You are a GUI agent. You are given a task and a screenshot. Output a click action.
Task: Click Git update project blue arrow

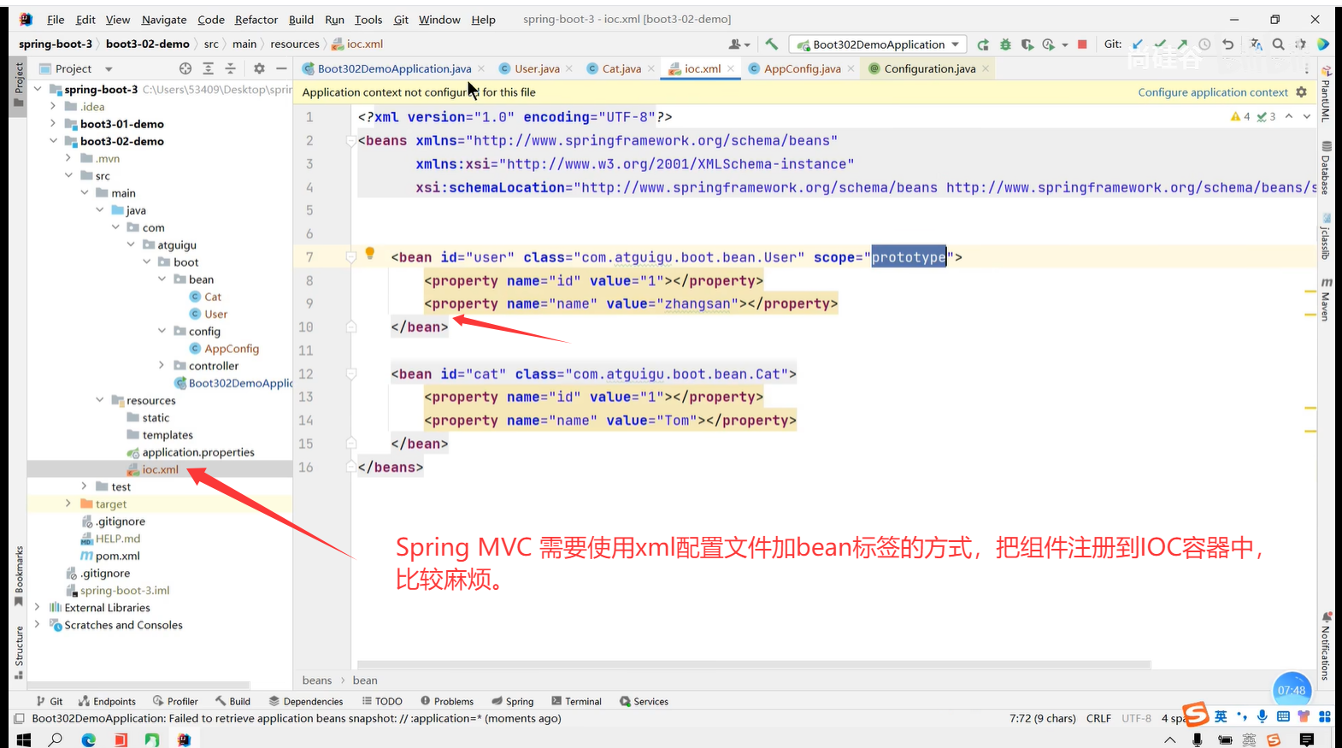click(x=1137, y=44)
